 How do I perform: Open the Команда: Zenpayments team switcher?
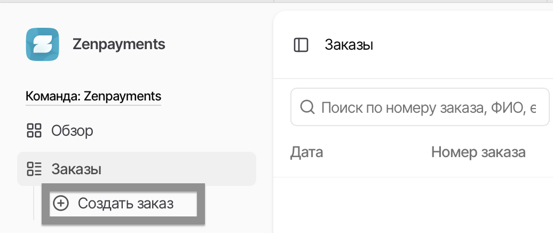click(x=93, y=97)
